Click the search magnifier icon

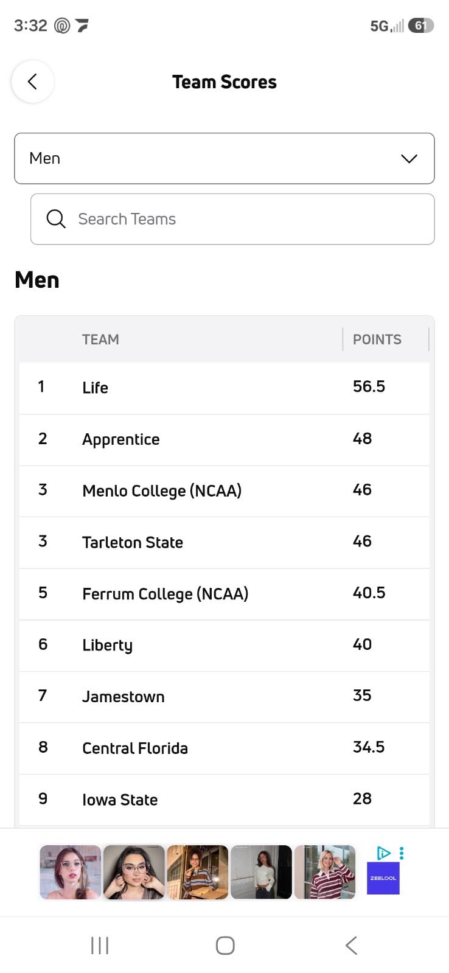click(56, 219)
